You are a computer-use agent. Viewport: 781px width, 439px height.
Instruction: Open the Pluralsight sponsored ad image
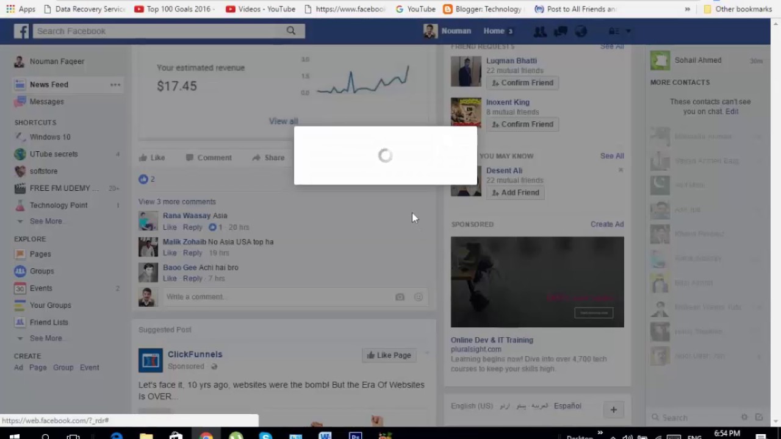(x=538, y=282)
